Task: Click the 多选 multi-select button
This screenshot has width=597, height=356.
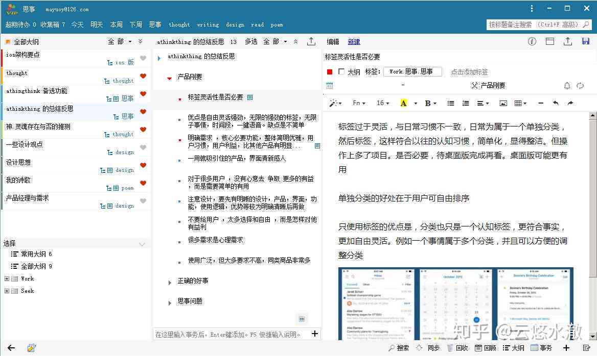Action: pyautogui.click(x=251, y=41)
